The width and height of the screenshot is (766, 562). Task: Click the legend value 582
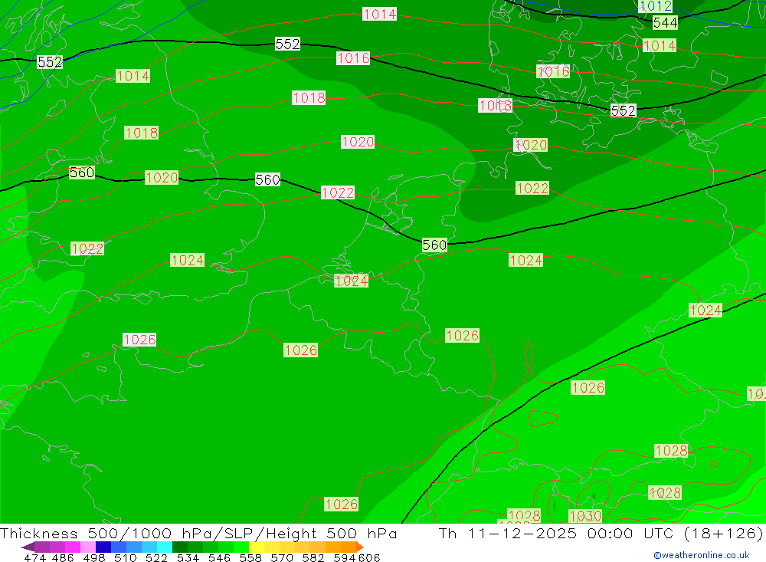pyautogui.click(x=313, y=557)
